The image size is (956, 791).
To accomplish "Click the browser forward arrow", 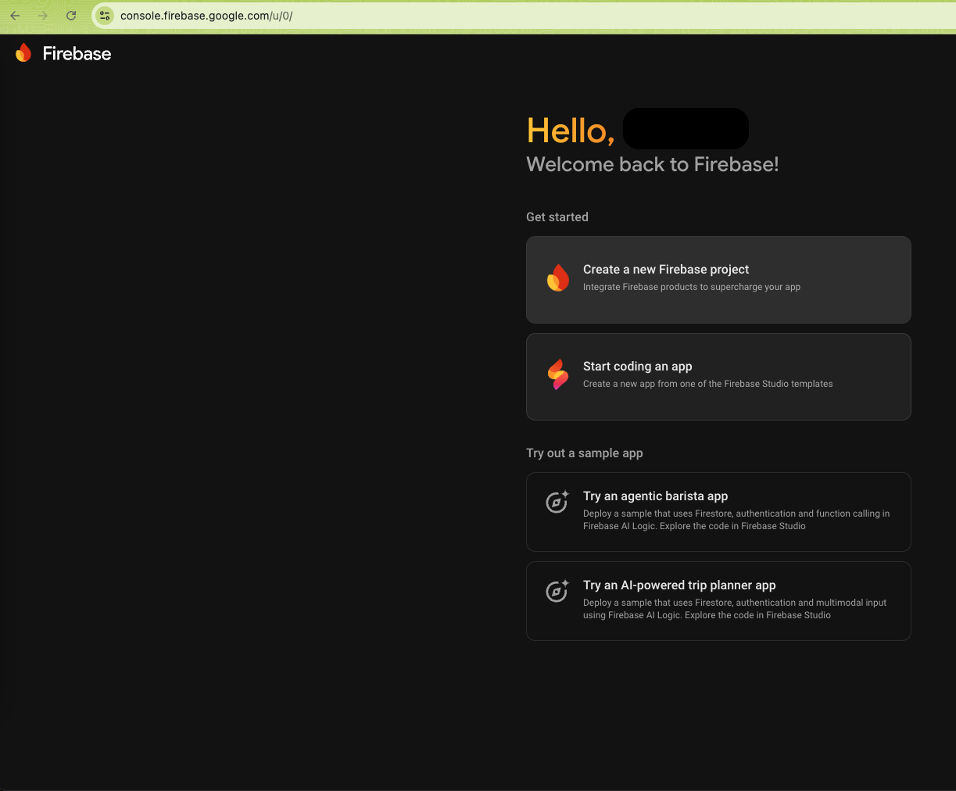I will pyautogui.click(x=43, y=16).
